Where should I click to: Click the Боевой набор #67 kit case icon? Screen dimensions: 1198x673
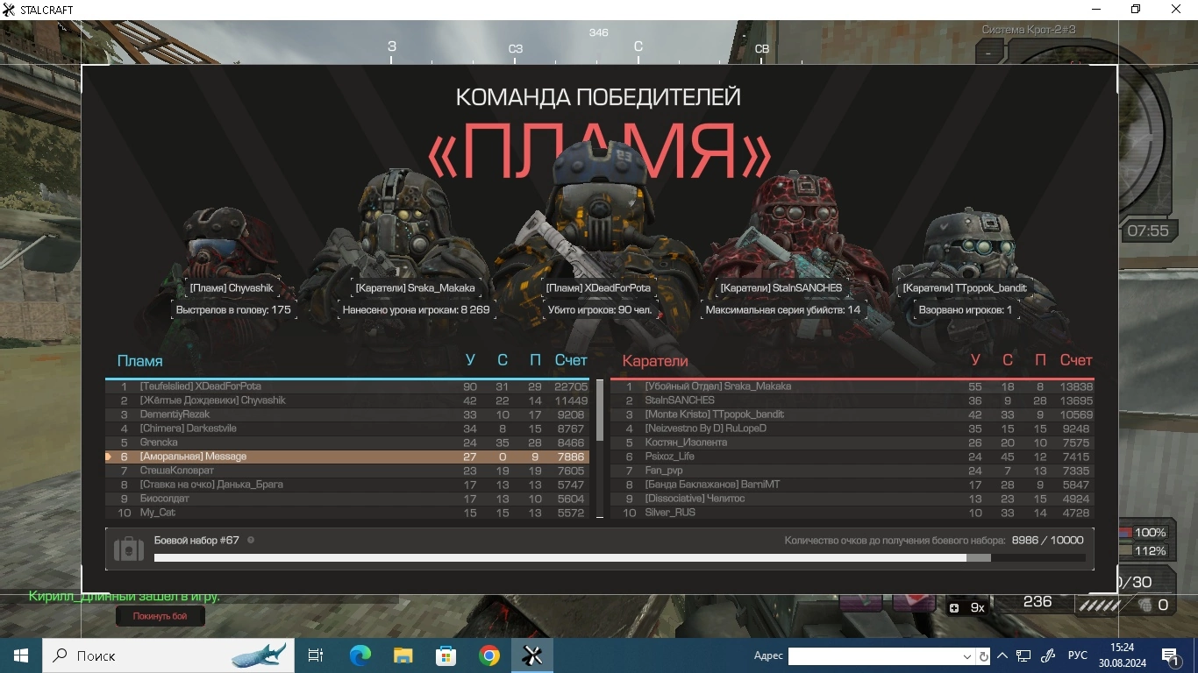[129, 549]
